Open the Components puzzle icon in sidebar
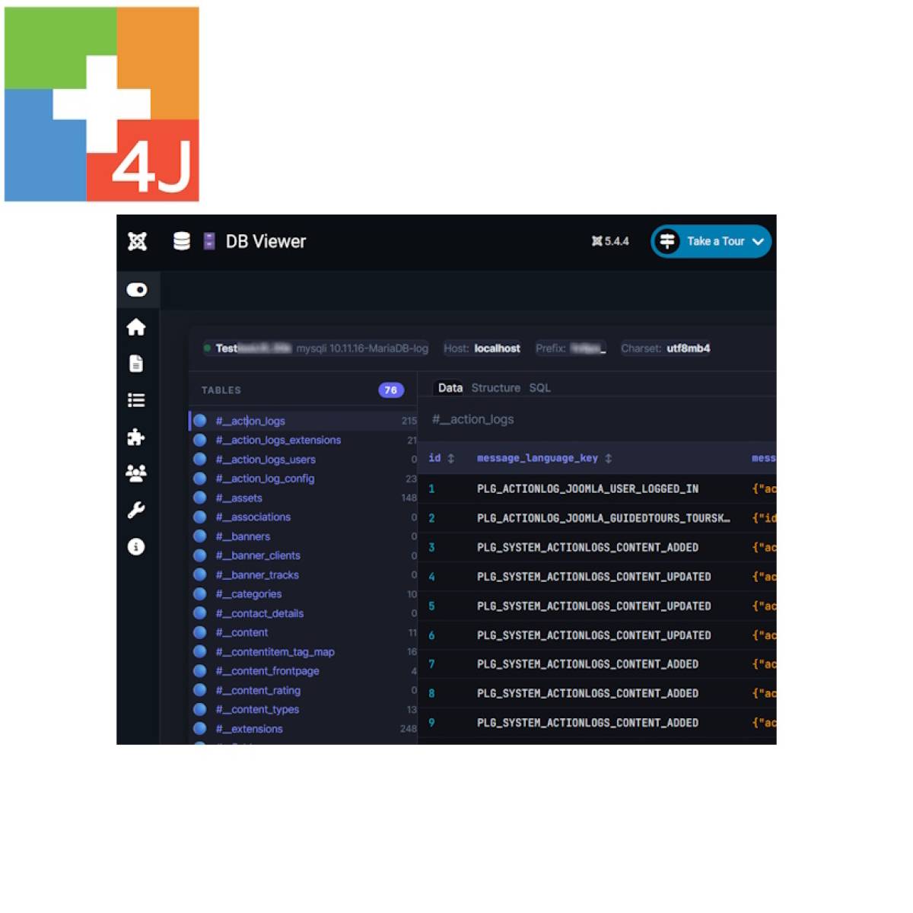 coord(136,437)
